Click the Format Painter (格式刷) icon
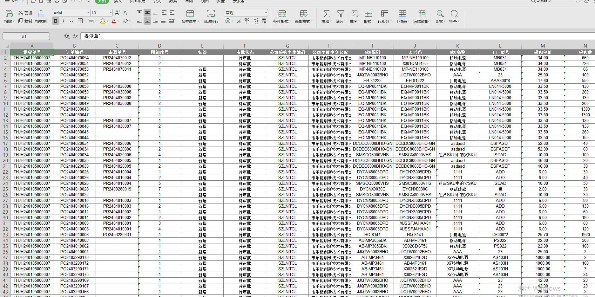 click(x=41, y=14)
